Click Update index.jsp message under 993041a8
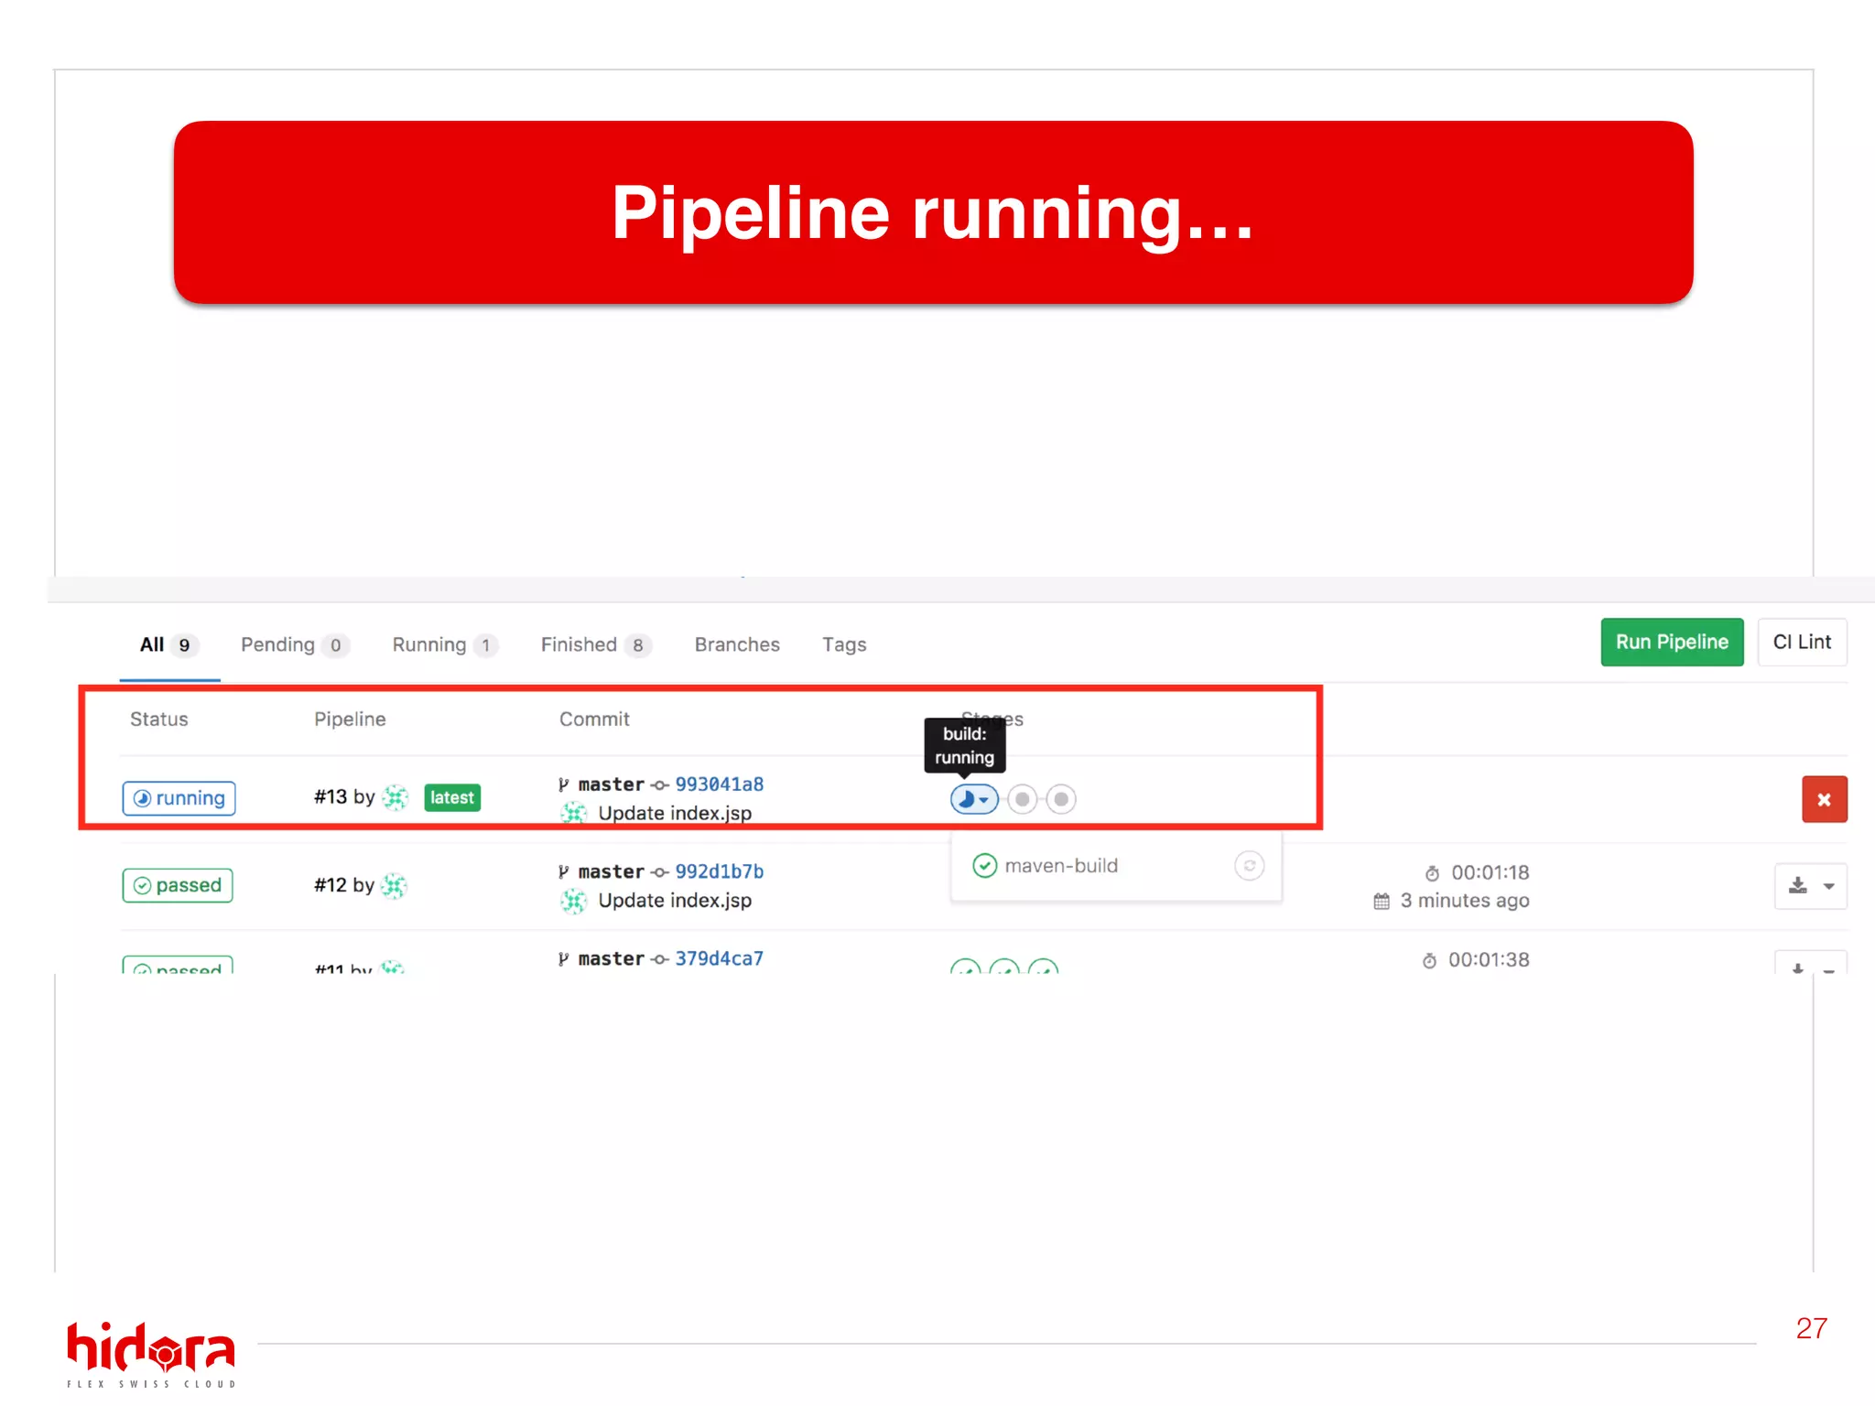The width and height of the screenshot is (1875, 1406). [675, 813]
